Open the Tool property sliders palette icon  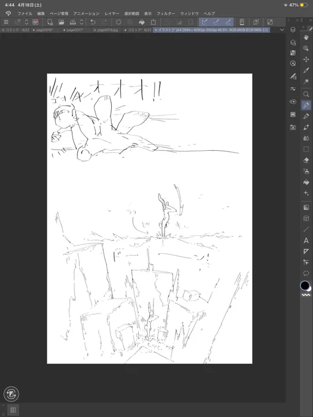[x=293, y=89]
